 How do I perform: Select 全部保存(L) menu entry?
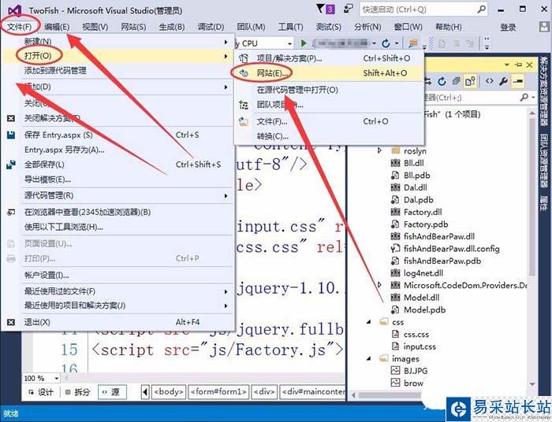(x=118, y=165)
